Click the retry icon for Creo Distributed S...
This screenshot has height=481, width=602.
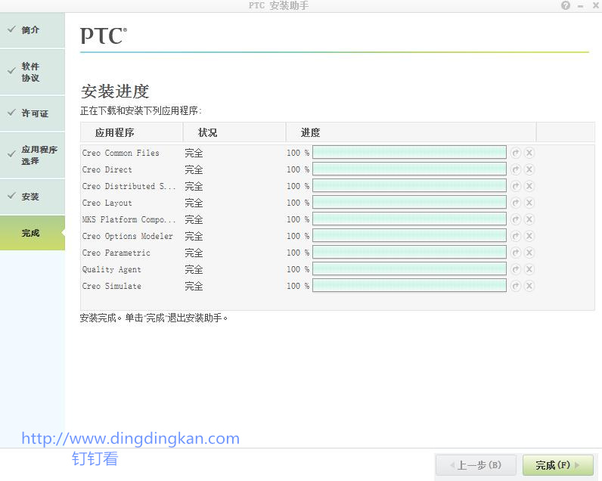tap(516, 186)
